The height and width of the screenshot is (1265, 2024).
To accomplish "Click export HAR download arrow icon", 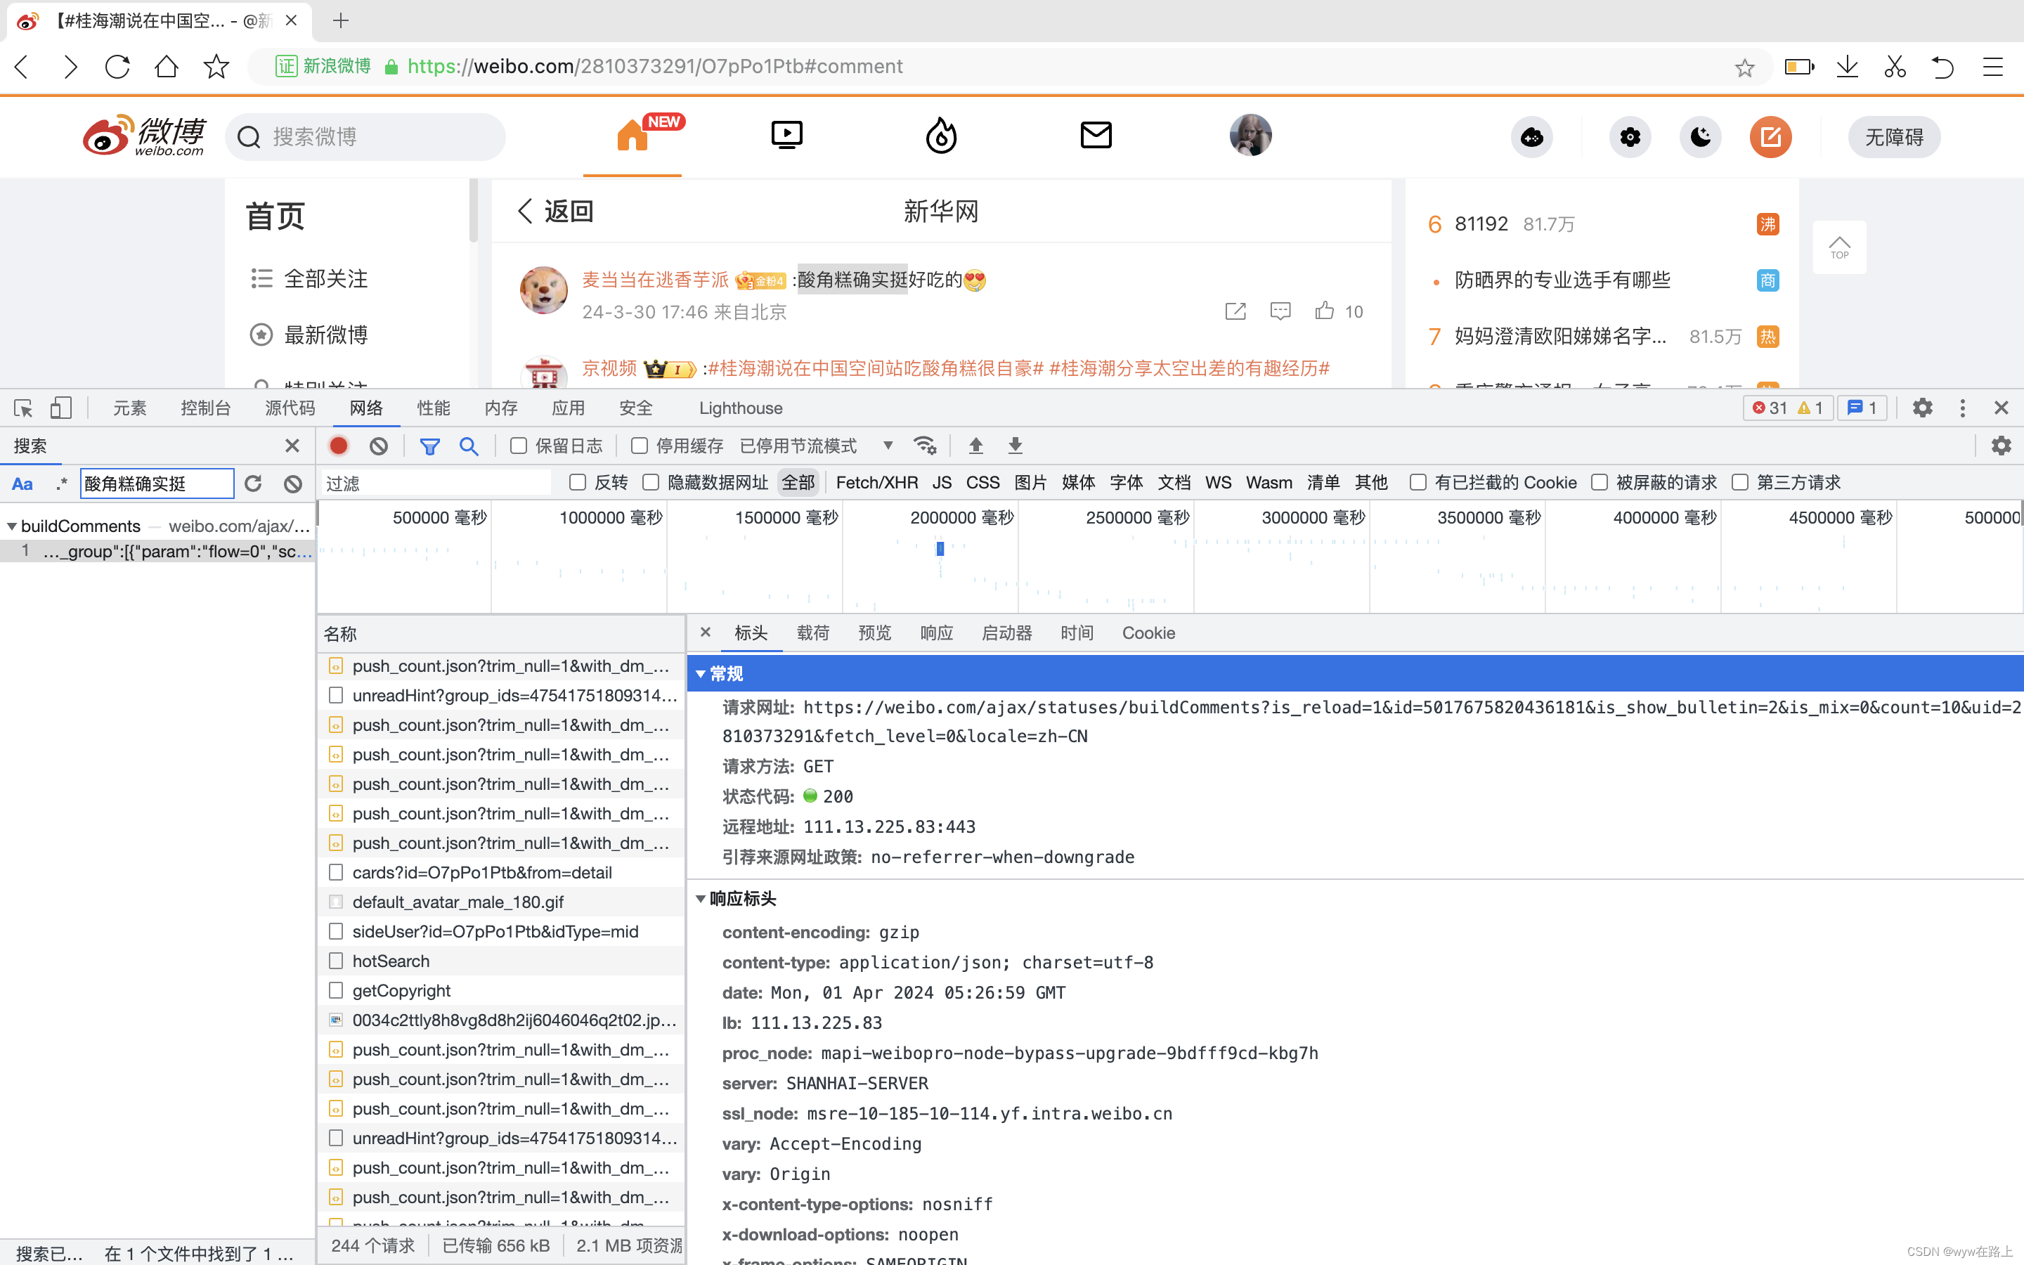I will tap(1016, 446).
